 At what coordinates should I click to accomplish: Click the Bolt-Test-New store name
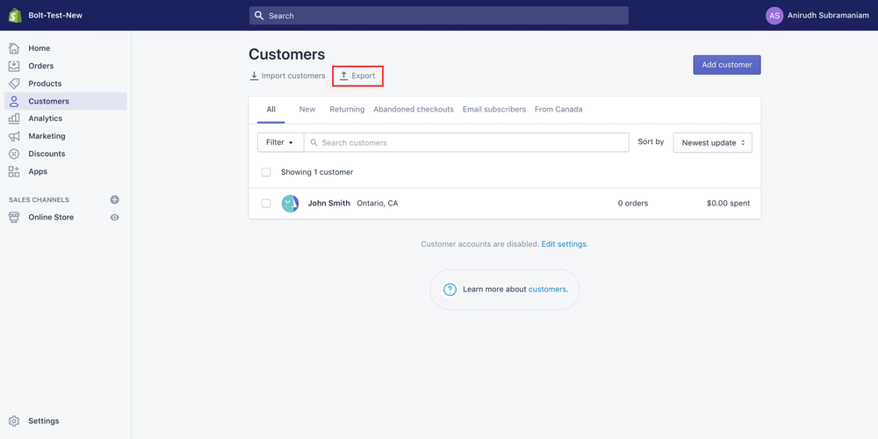(55, 16)
